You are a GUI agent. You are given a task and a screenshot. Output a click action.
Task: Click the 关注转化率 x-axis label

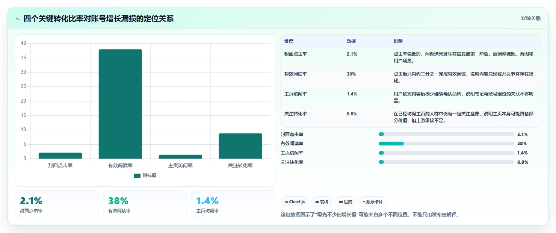(240, 165)
